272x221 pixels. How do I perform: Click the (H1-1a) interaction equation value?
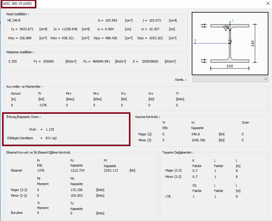pos(51,138)
